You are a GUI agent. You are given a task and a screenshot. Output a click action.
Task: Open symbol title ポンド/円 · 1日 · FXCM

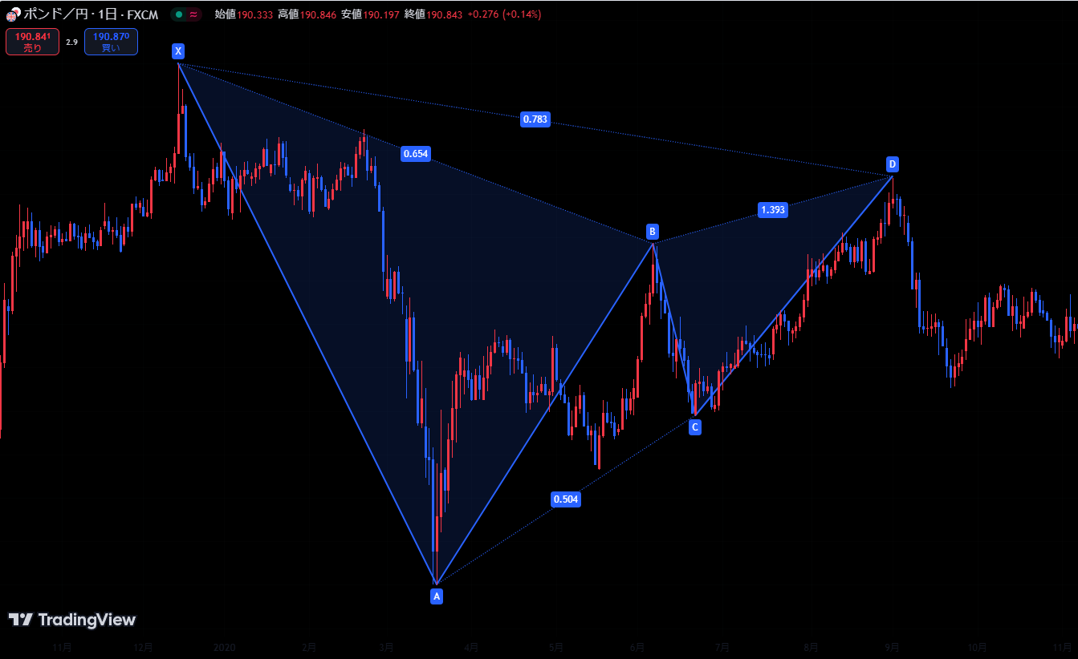pos(90,14)
